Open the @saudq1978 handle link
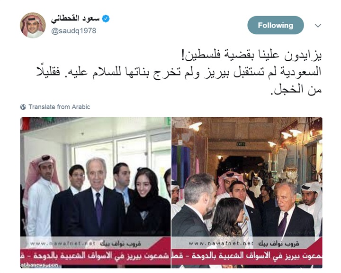The image size is (341, 273). click(x=73, y=31)
